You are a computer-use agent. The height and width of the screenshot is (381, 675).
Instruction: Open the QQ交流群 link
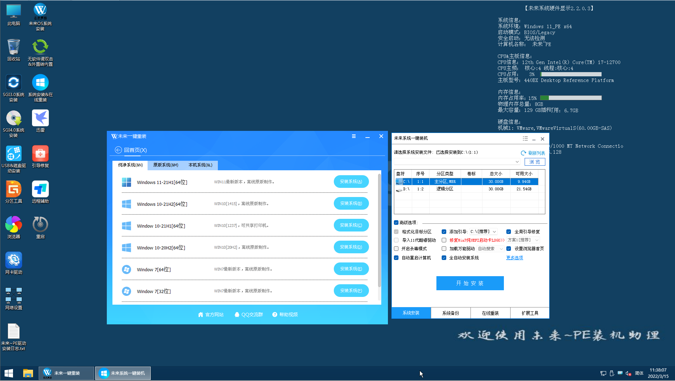(249, 315)
